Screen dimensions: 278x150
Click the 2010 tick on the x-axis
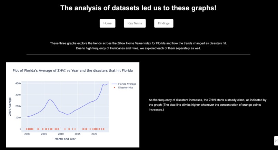click(x=61, y=134)
